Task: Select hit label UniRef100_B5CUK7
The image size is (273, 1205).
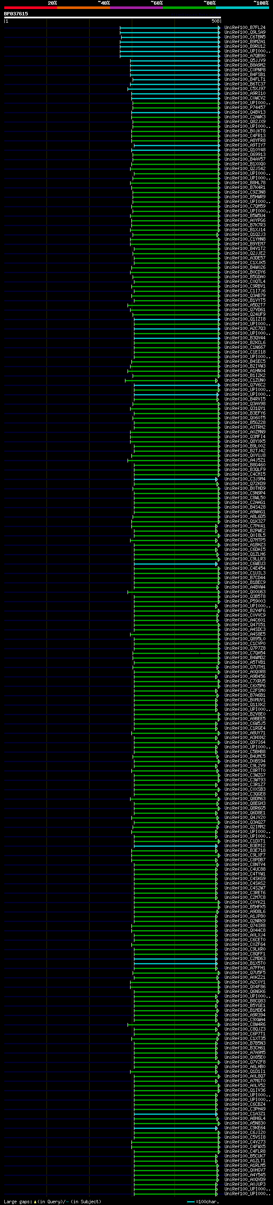Action: point(245,1156)
